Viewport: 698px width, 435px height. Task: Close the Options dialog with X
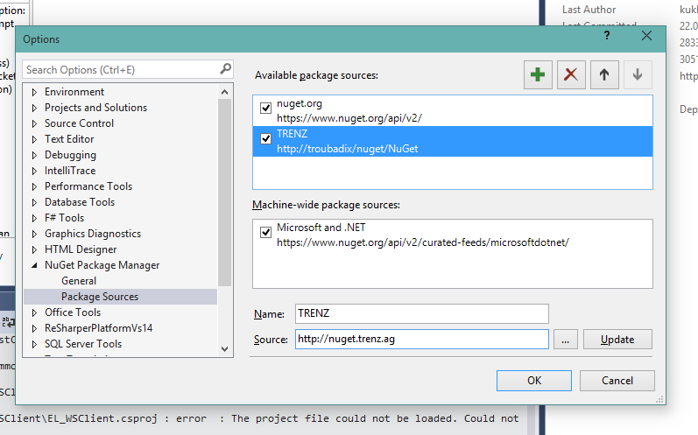[647, 36]
